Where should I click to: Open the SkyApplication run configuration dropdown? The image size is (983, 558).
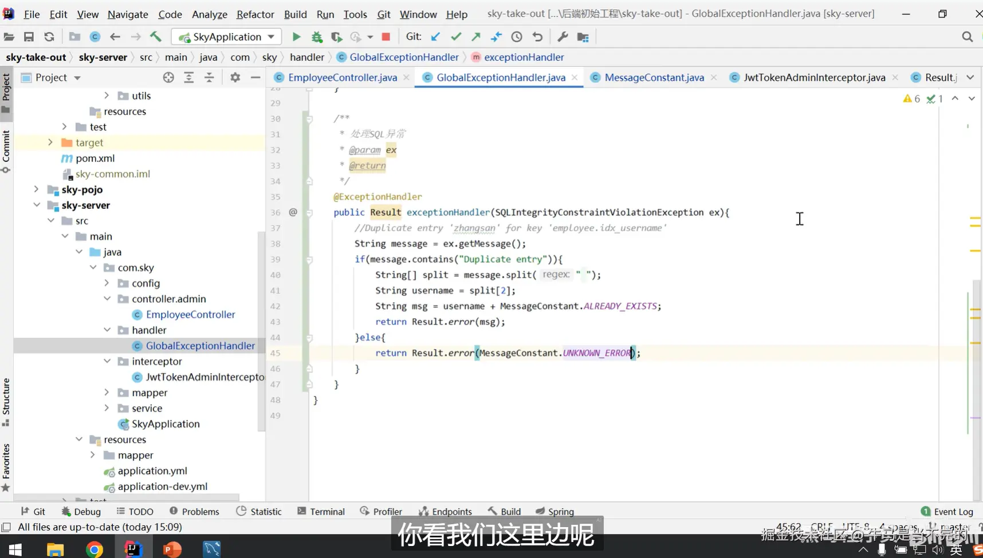click(226, 37)
